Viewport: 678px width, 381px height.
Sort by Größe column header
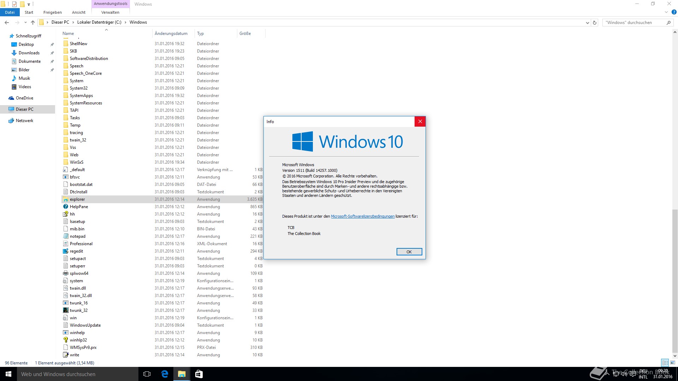coord(251,34)
